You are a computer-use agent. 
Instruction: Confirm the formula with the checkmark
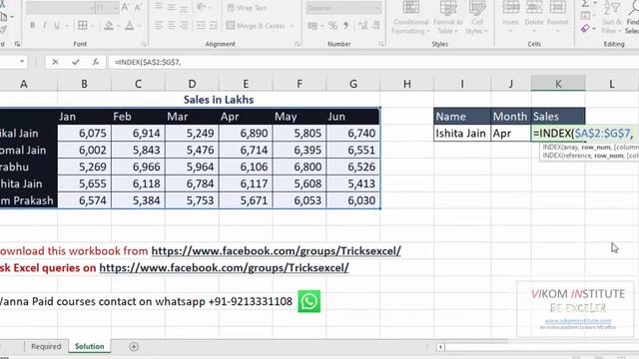tap(76, 62)
